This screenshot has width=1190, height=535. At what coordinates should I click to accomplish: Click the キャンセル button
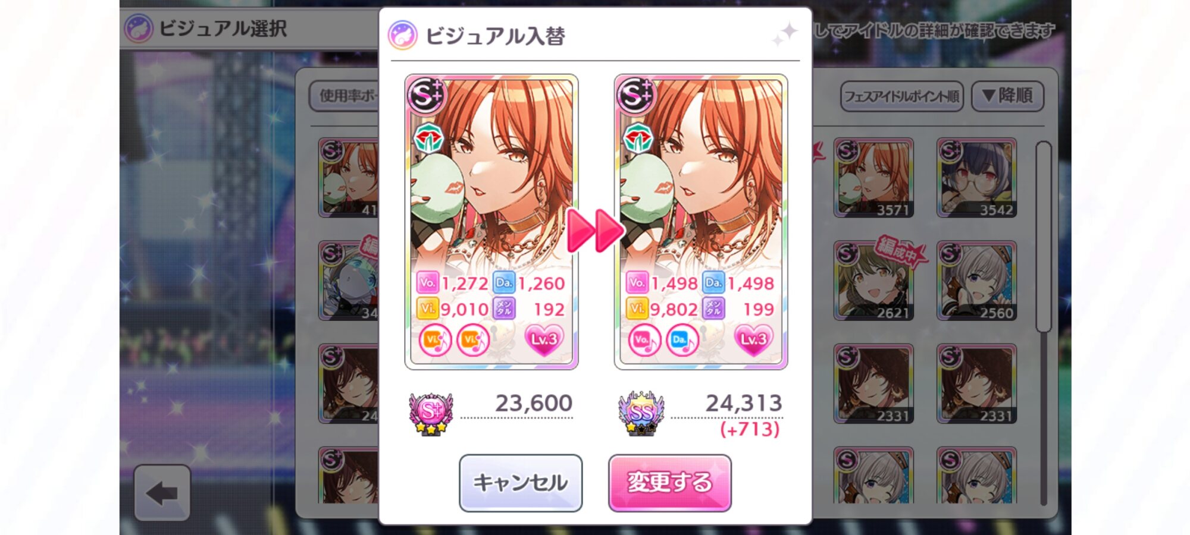coord(521,483)
